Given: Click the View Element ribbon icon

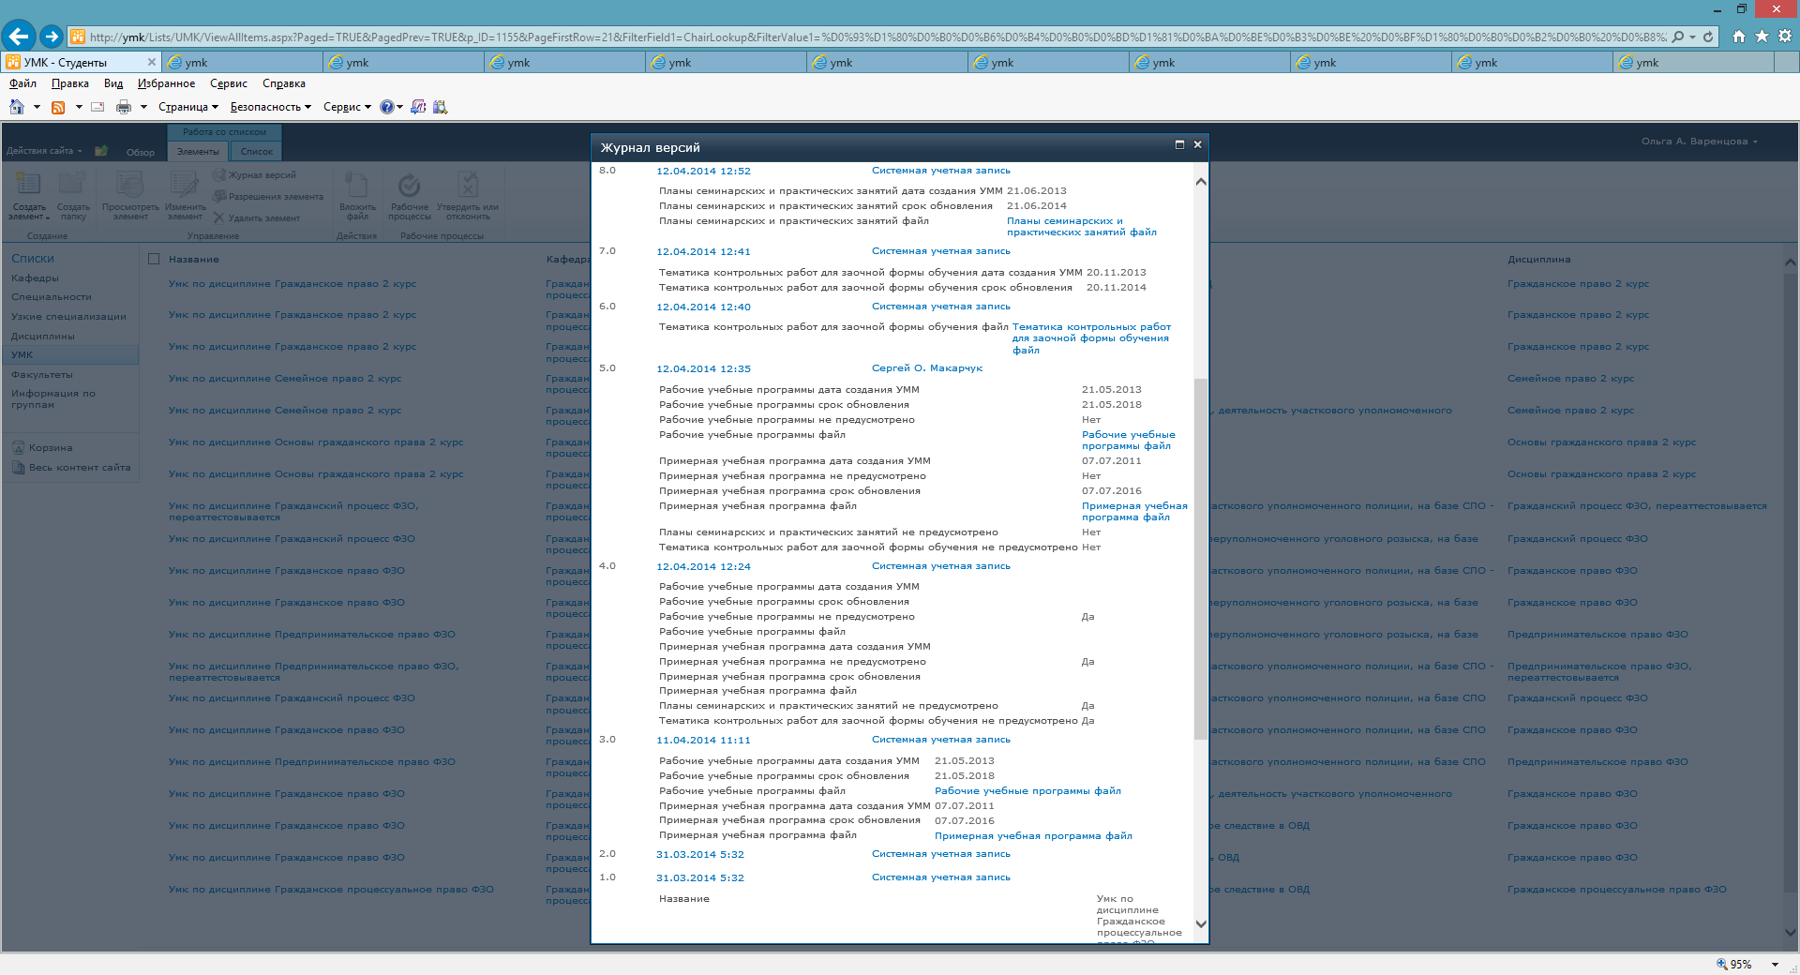Looking at the screenshot, I should [x=130, y=184].
